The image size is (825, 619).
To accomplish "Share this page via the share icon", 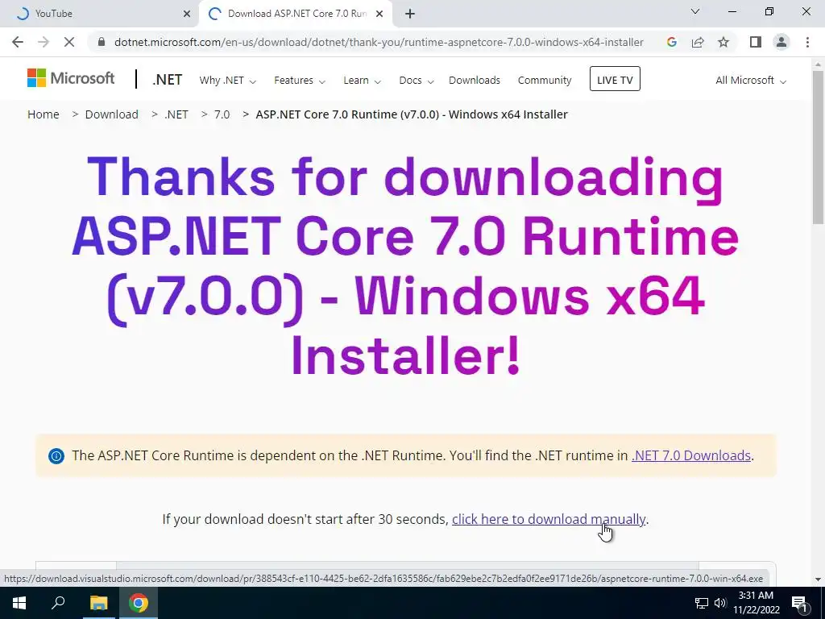I will [698, 42].
